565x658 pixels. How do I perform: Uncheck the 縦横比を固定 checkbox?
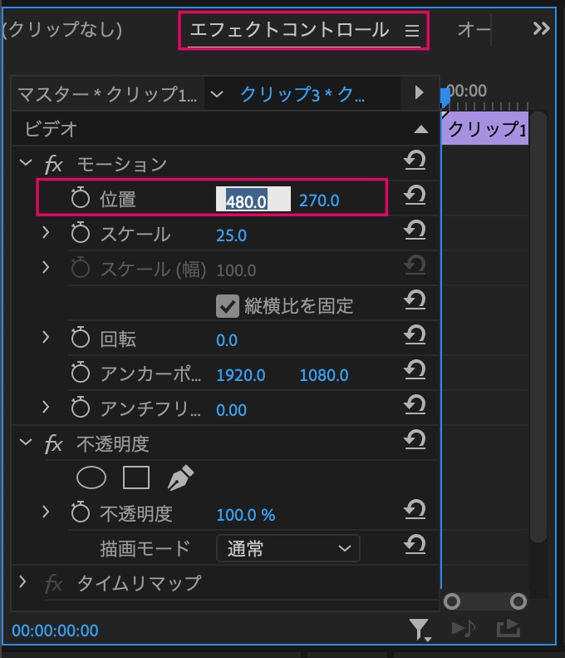228,306
